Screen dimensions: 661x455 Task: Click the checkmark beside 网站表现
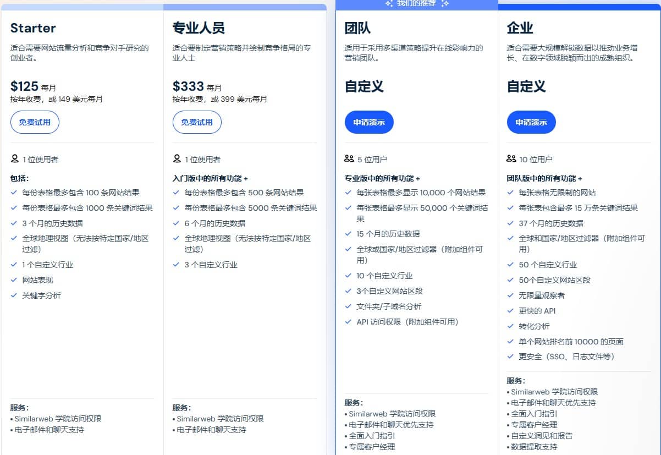tap(14, 279)
